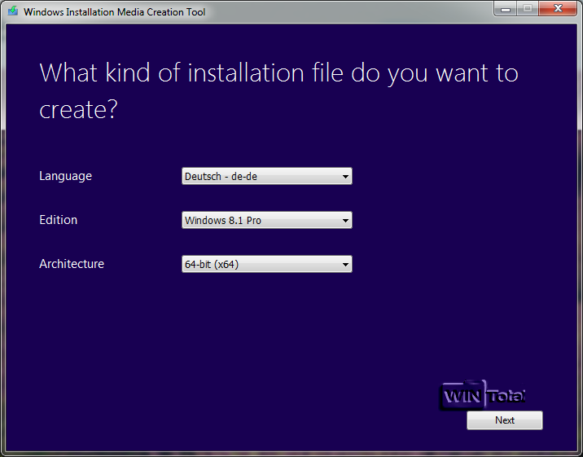The height and width of the screenshot is (457, 583).
Task: Click the Architecture label
Action: 72,264
